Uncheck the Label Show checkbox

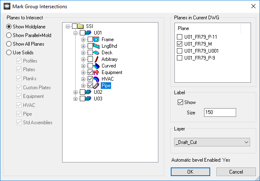tap(180, 102)
